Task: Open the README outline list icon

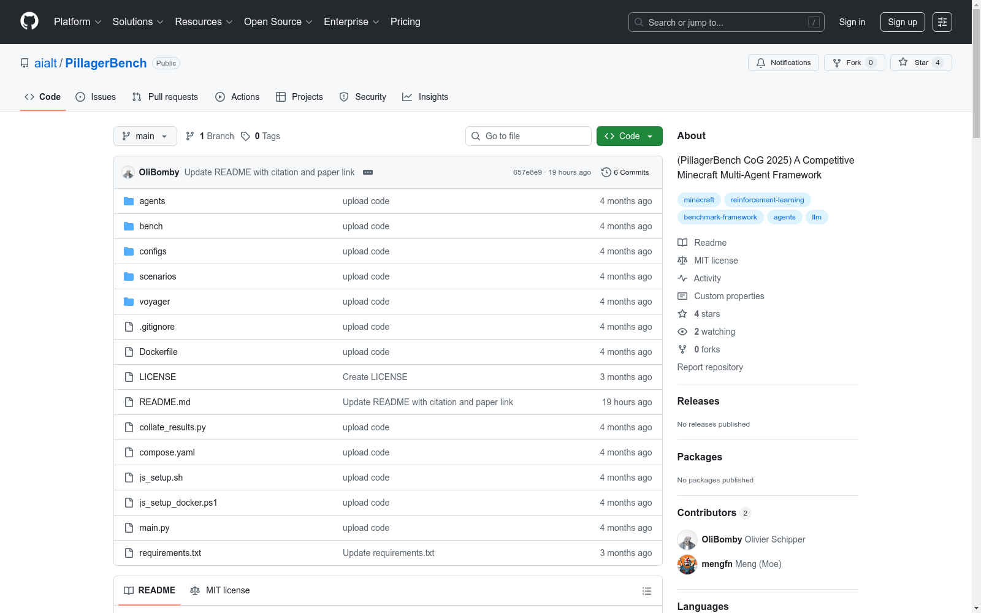Action: [x=646, y=591]
